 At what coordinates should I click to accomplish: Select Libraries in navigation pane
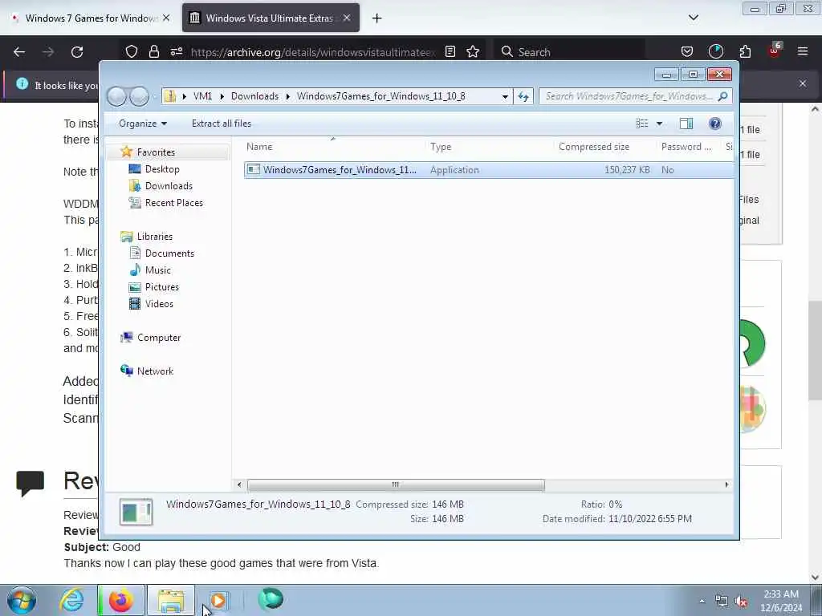point(154,237)
